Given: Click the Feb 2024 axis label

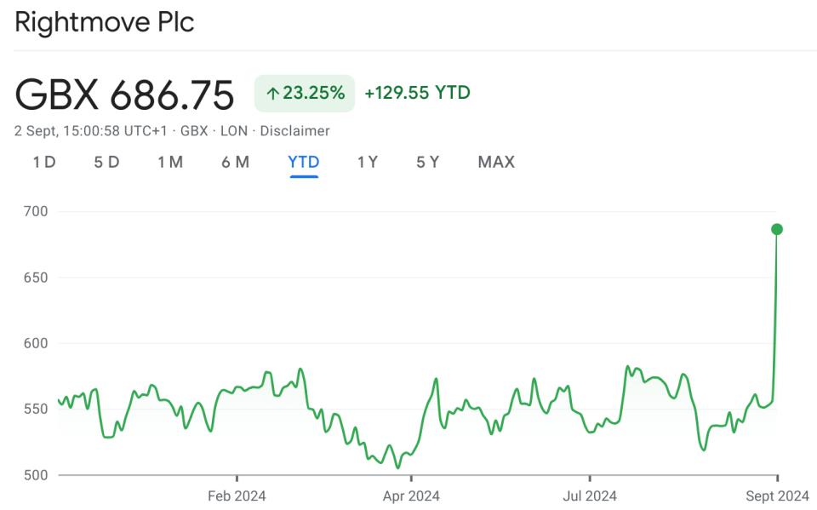Looking at the screenshot, I should (x=237, y=495).
